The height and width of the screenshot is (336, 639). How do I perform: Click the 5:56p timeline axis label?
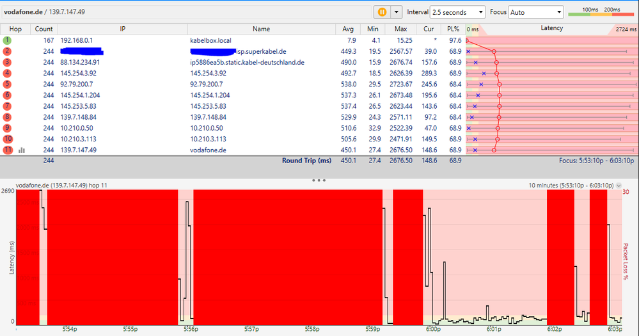(191, 329)
